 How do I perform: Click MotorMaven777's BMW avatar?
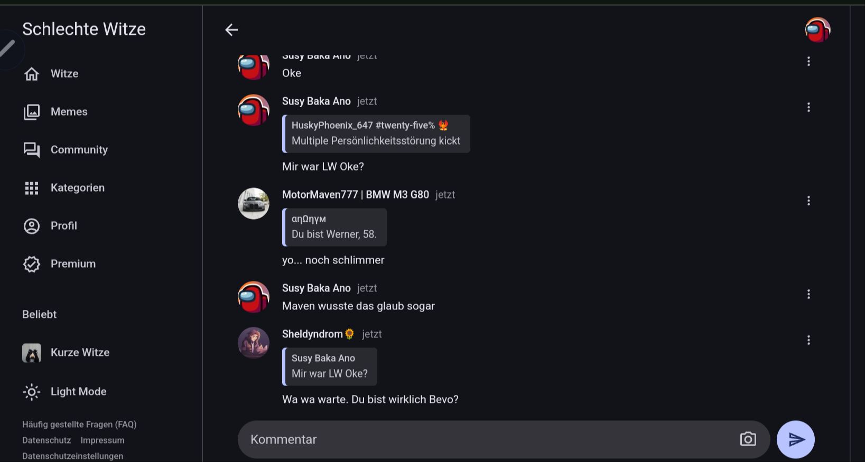(254, 203)
